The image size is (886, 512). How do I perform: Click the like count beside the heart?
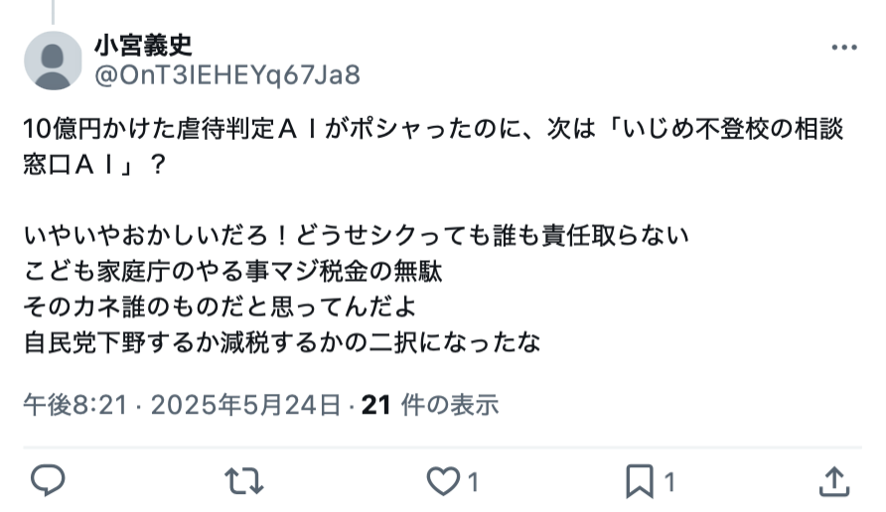[x=474, y=482]
